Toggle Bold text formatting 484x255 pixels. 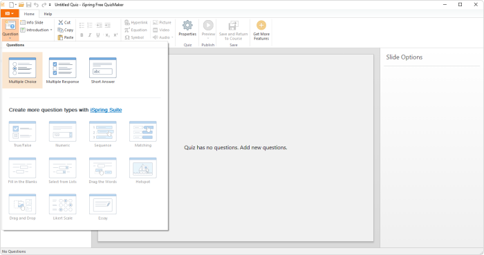(82, 35)
